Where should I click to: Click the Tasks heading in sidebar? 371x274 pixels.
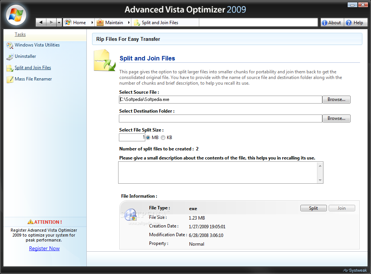click(20, 34)
